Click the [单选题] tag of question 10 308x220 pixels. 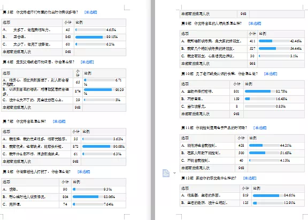[x=271, y=74]
